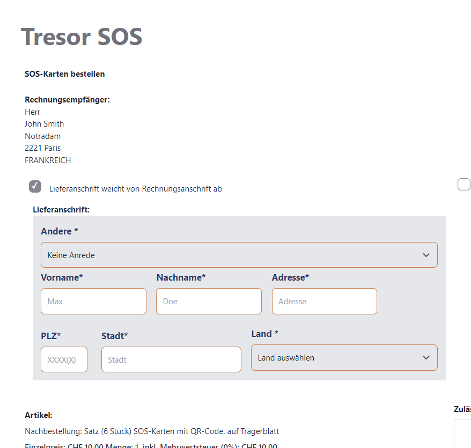471x448 pixels.
Task: Click the 'Nachname*' field label
Action: 181,277
